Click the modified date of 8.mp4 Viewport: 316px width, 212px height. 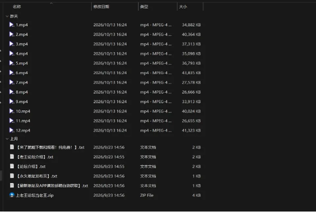tap(110, 92)
